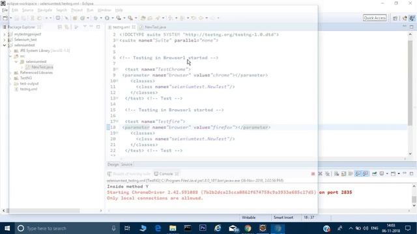Viewport: 417px width, 234px height.
Task: Maximize the Console panel
Action: pos(411,174)
